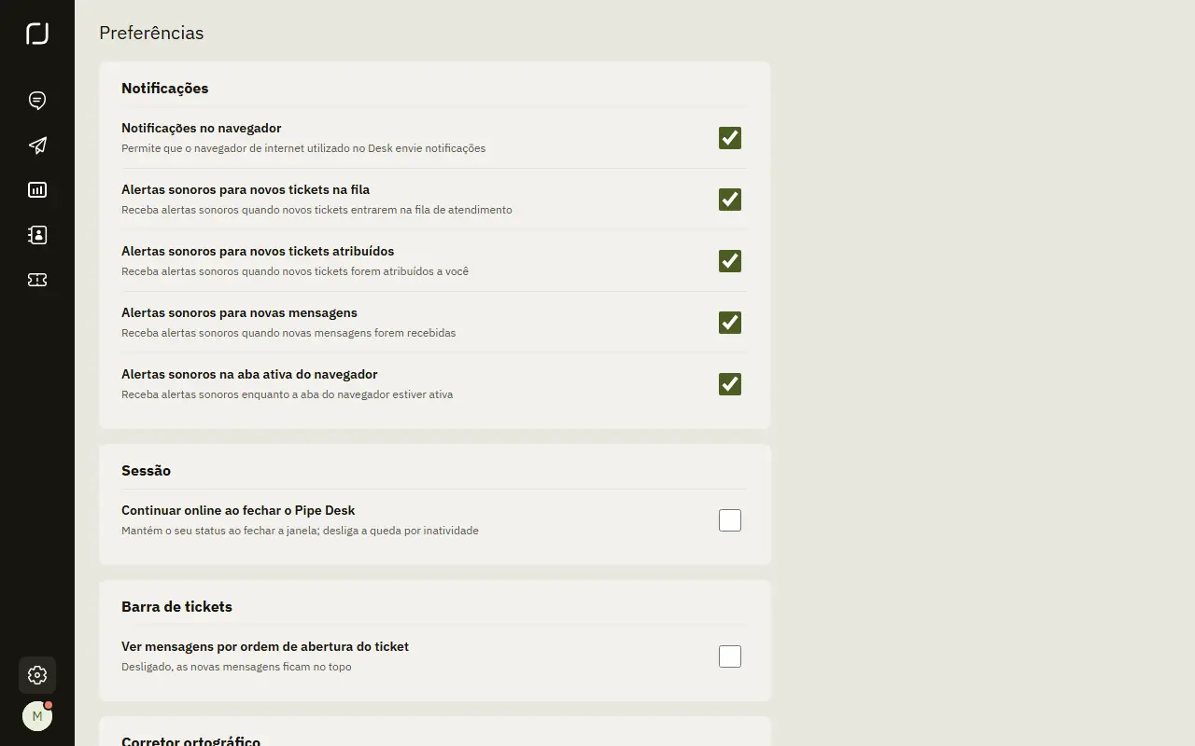Open the paper plane send icon
The image size is (1195, 746).
(x=37, y=145)
